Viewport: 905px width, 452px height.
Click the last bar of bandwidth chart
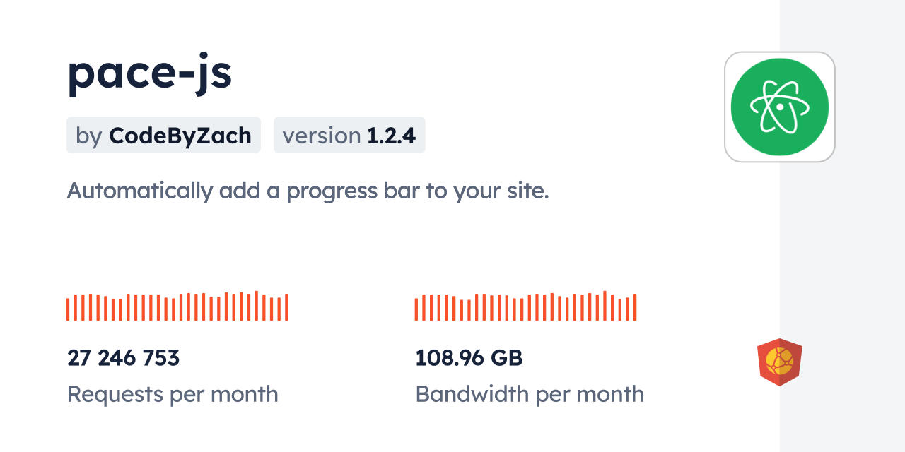point(635,307)
